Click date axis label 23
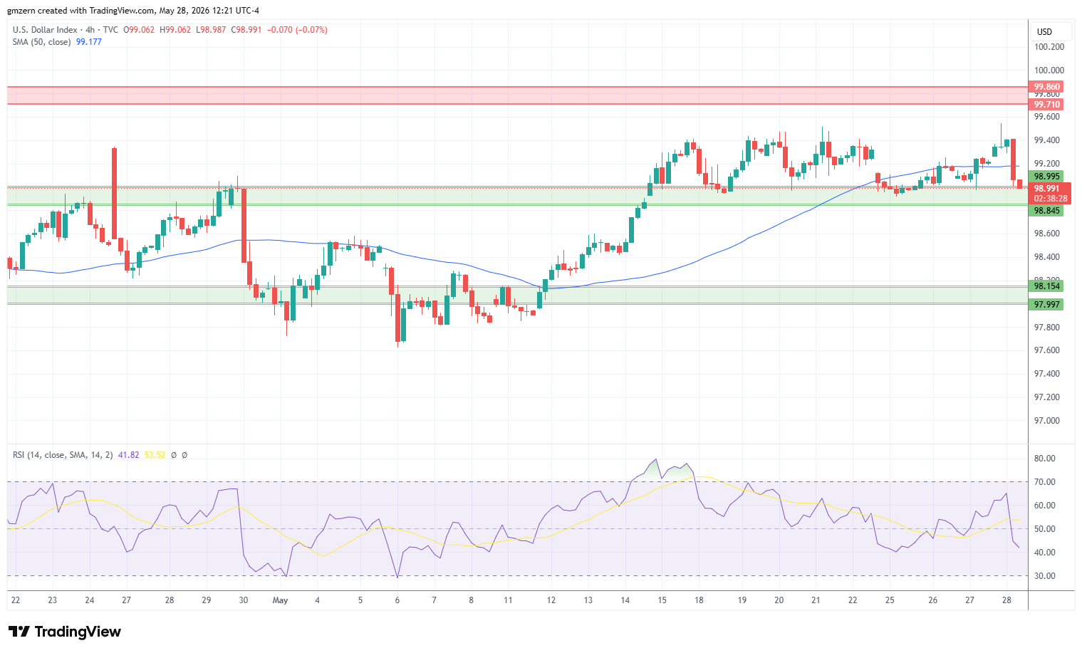Screen dimensions: 1082x653 [x=52, y=600]
